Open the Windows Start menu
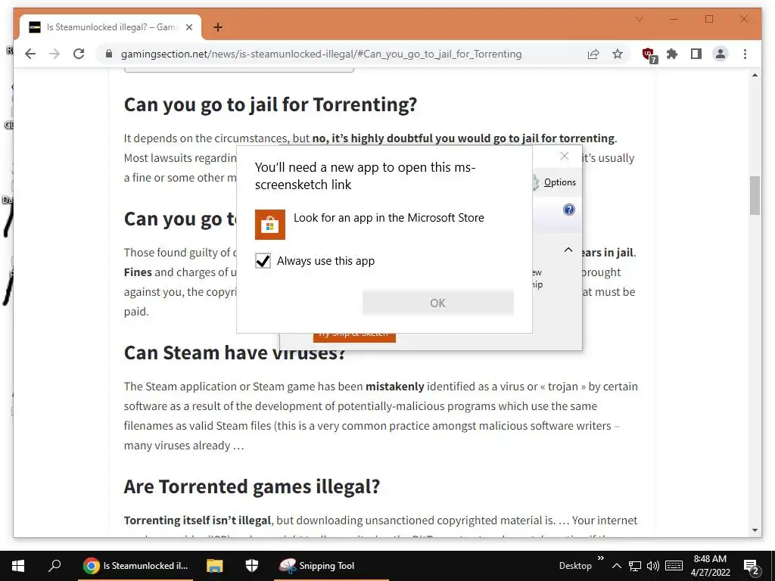The height and width of the screenshot is (581, 775). pyautogui.click(x=18, y=566)
